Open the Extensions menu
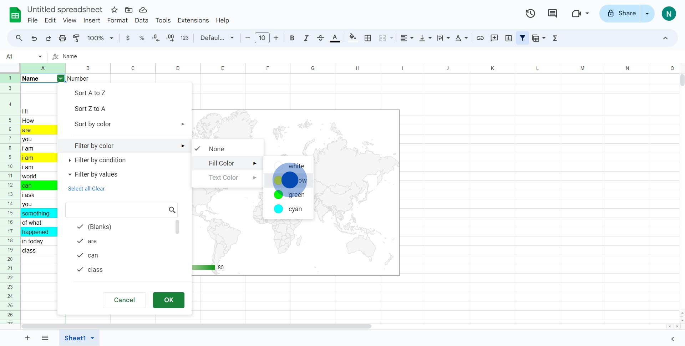685x346 pixels. pyautogui.click(x=193, y=20)
